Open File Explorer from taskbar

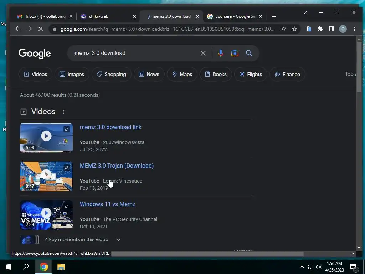(61, 267)
